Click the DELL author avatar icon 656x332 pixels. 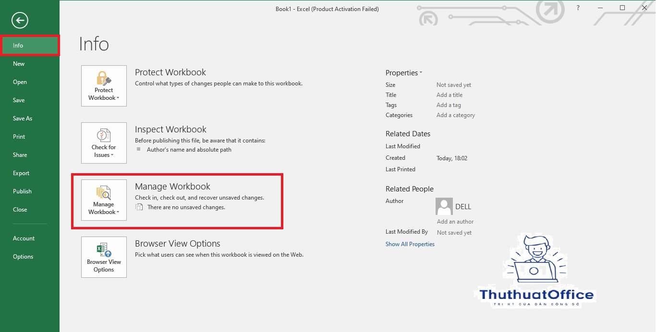coord(444,206)
